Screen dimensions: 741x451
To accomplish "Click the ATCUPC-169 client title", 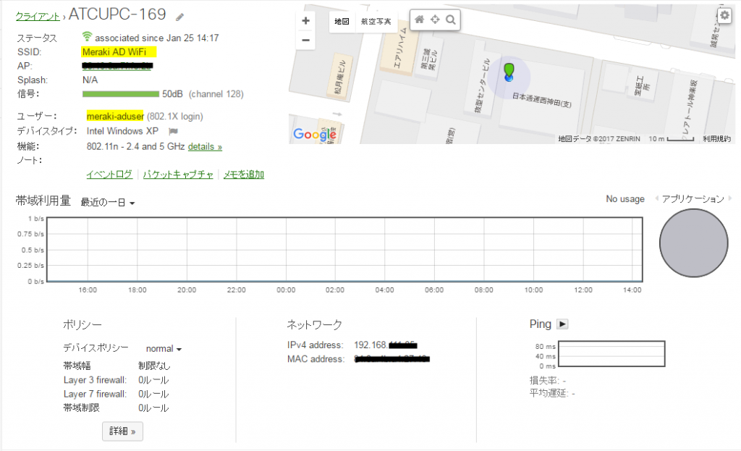I will point(117,14).
